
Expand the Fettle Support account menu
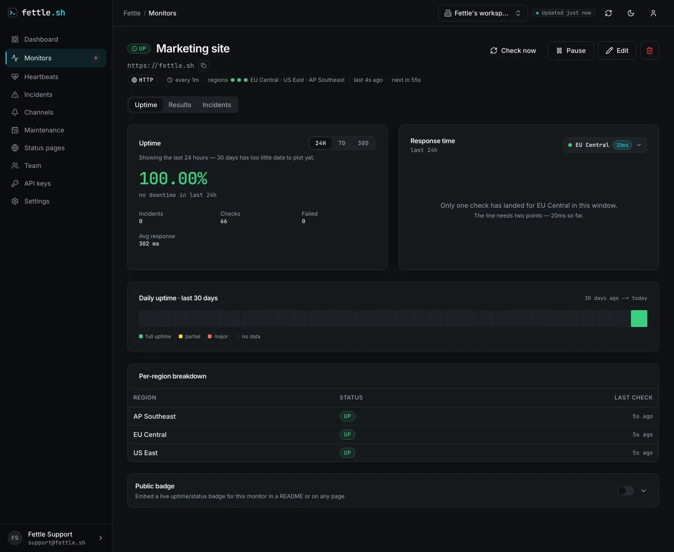click(x=56, y=538)
